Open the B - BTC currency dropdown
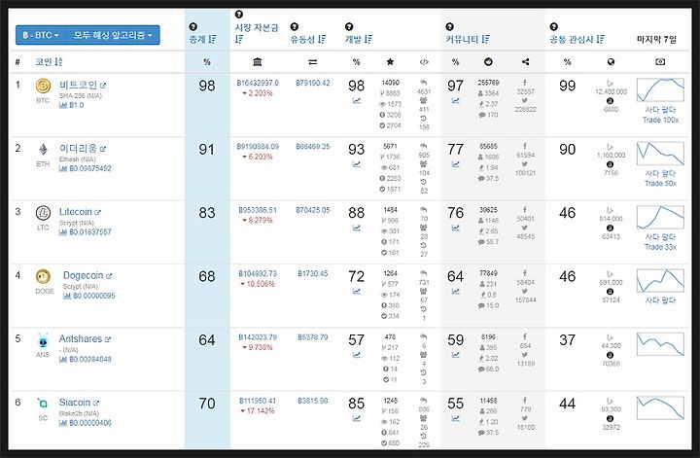700x458 pixels. click(x=41, y=35)
